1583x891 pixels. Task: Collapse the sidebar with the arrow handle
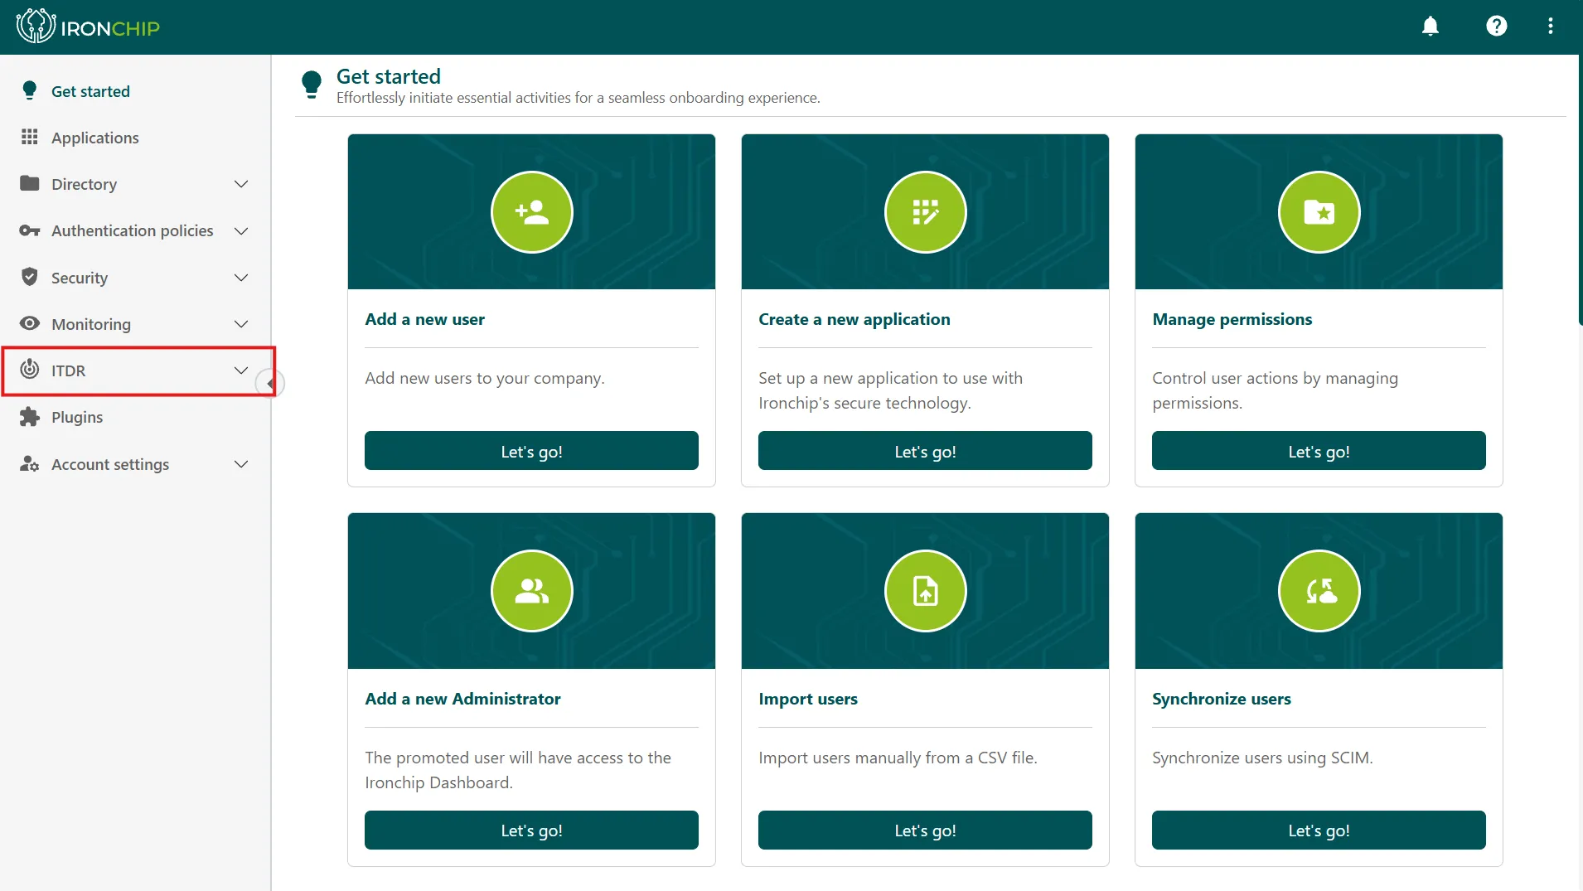270,383
